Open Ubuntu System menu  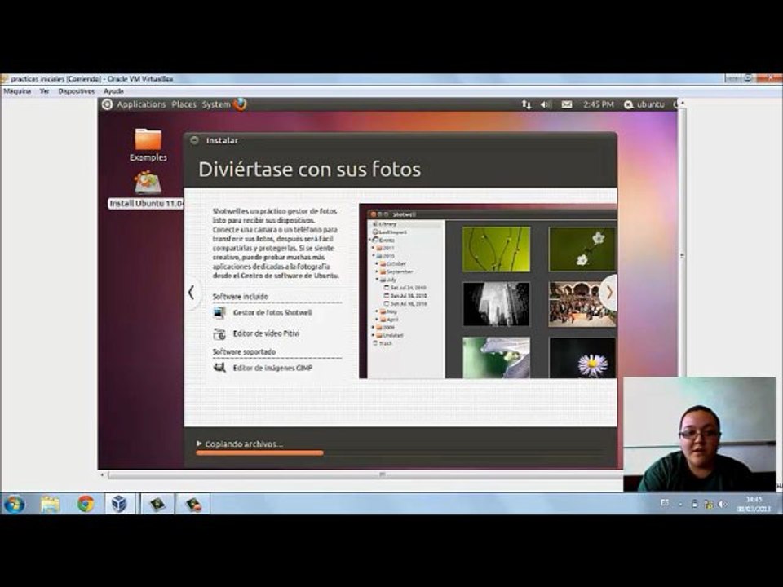pyautogui.click(x=215, y=104)
